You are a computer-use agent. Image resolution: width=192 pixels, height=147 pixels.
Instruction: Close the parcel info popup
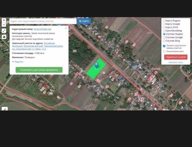coord(66,28)
